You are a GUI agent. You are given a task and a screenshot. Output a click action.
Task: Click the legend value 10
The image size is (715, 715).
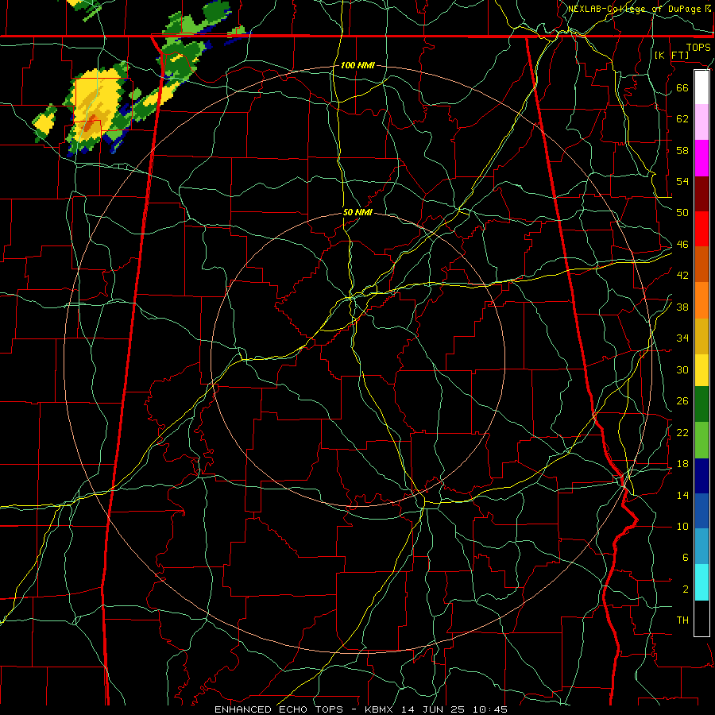(x=682, y=527)
